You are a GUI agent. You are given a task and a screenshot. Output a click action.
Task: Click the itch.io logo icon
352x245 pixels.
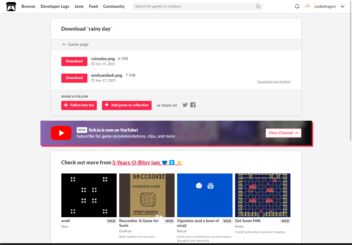point(11,7)
